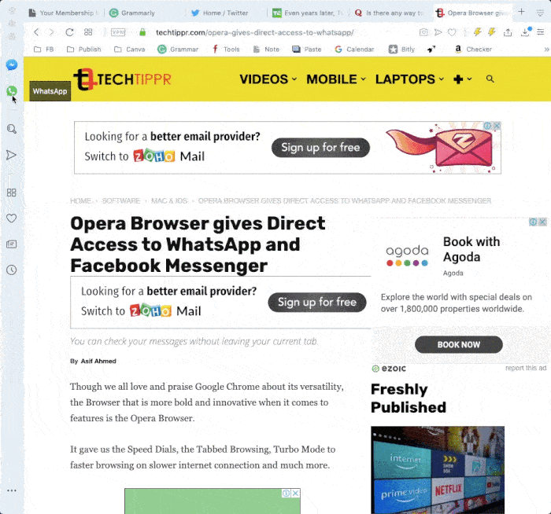The image size is (551, 514).
Task: Switch to the 'Is there any way' tab
Action: tap(389, 13)
